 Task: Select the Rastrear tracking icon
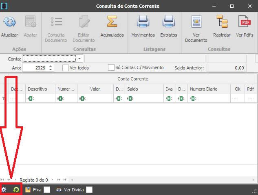[x=222, y=22]
